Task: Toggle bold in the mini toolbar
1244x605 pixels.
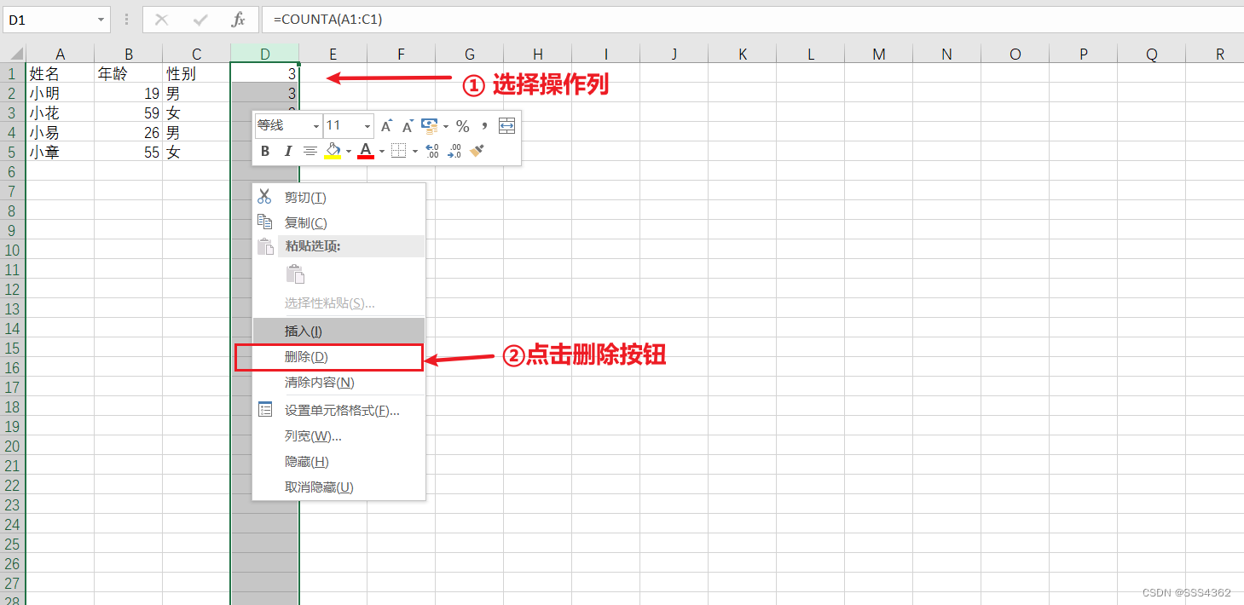Action: [265, 151]
